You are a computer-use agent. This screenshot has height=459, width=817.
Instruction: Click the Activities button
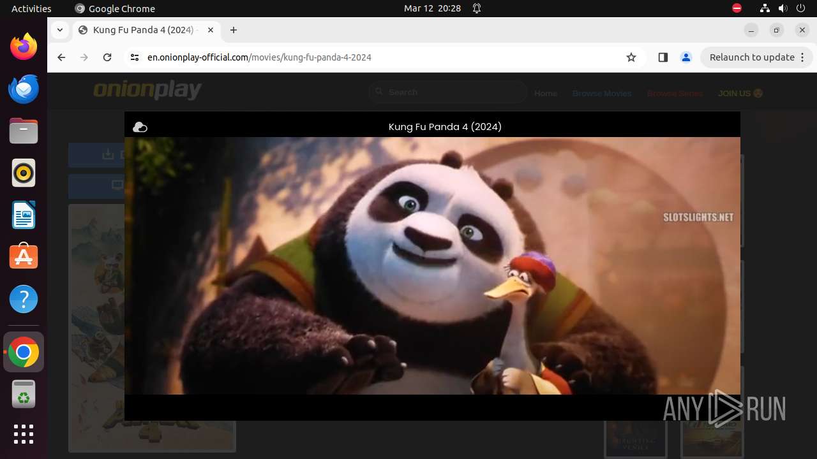pos(31,8)
